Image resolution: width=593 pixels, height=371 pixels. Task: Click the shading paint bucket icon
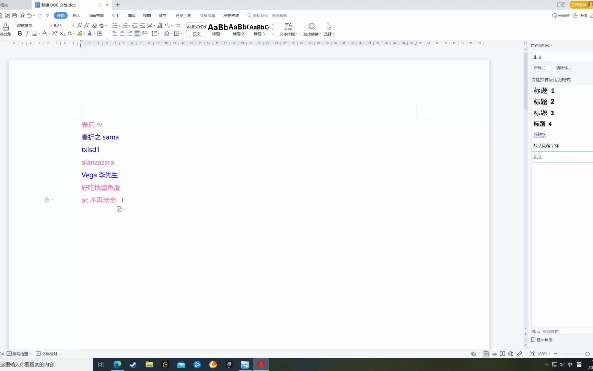(x=167, y=33)
